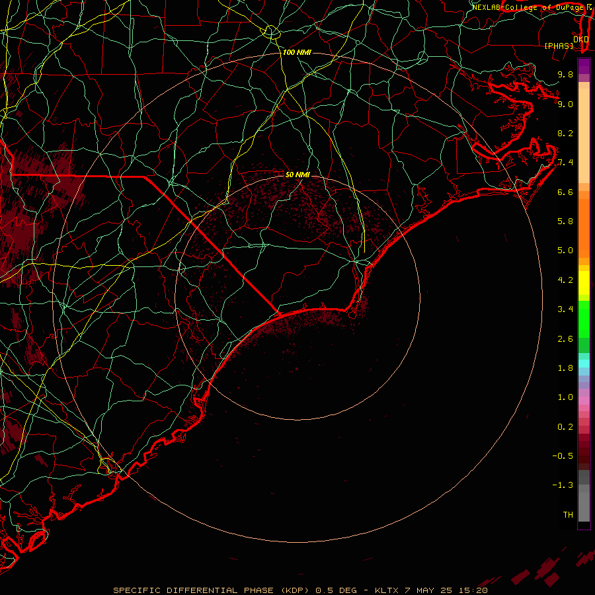Image resolution: width=595 pixels, height=595 pixels.
Task: Click the -0.5 value on the scale
Action: coord(563,456)
